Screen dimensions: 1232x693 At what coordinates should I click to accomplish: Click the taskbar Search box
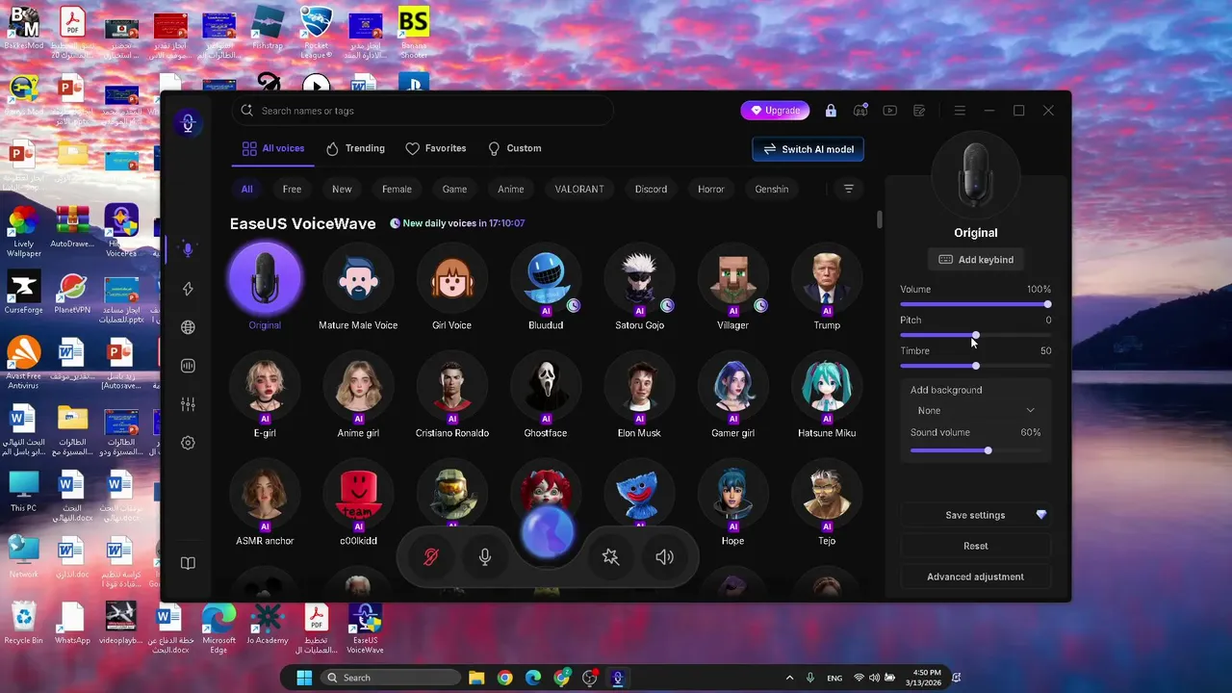[390, 678]
